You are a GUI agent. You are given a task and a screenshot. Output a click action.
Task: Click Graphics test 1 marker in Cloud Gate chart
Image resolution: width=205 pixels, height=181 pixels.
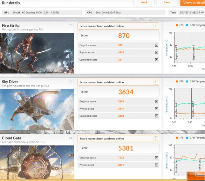176,165
